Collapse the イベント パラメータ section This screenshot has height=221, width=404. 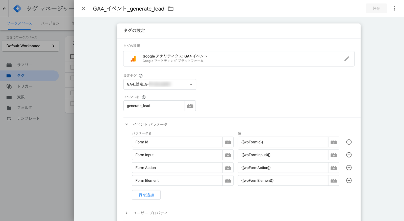(x=127, y=124)
